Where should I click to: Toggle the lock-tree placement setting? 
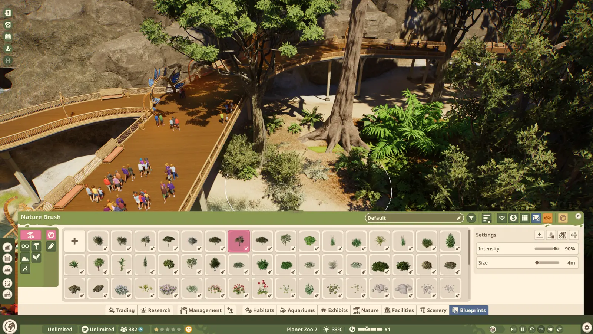(551, 235)
